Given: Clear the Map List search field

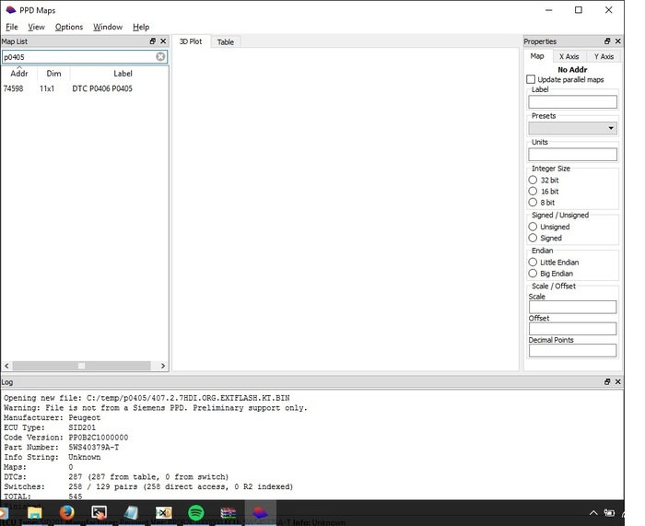Looking at the screenshot, I should click(160, 57).
